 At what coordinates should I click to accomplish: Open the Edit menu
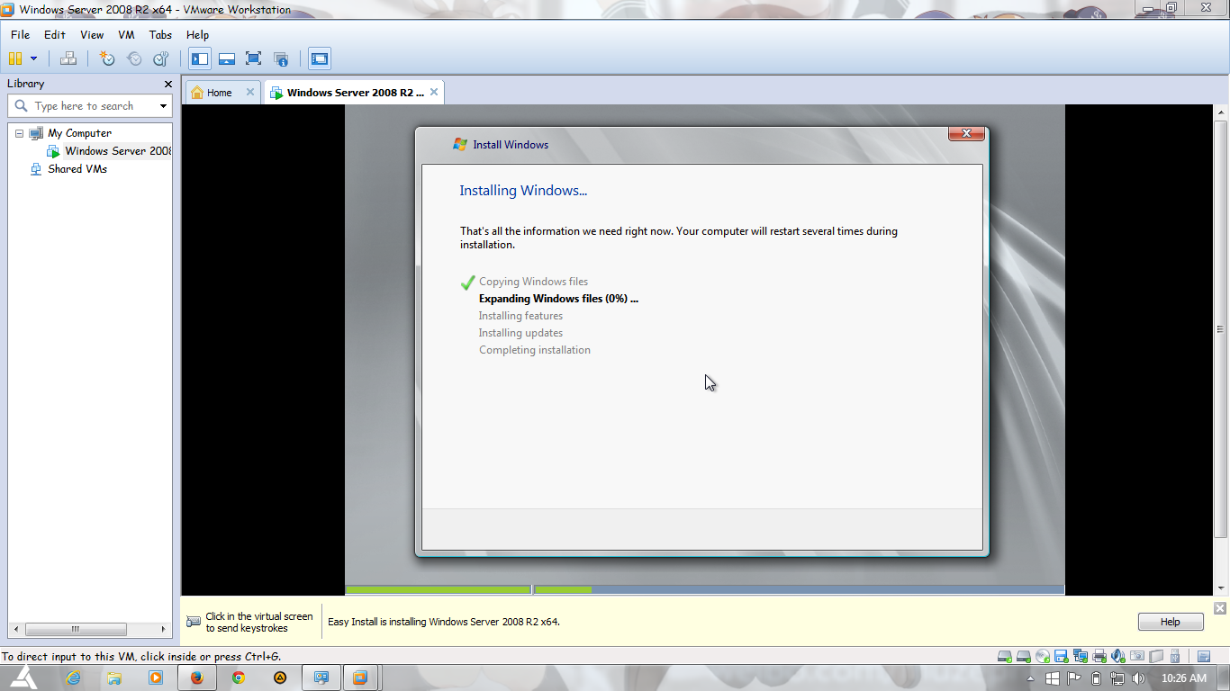55,34
